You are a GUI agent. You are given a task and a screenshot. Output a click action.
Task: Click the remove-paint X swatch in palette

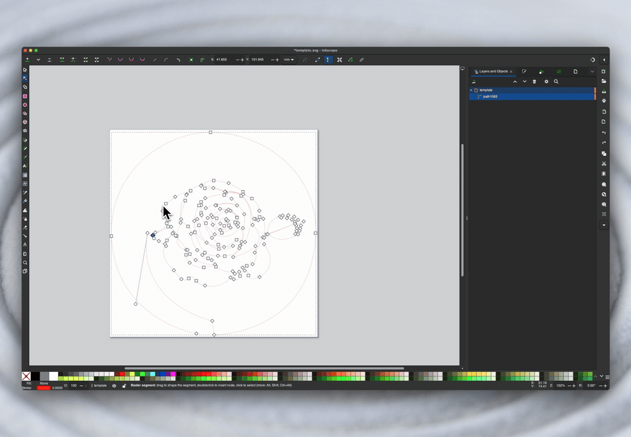26,376
